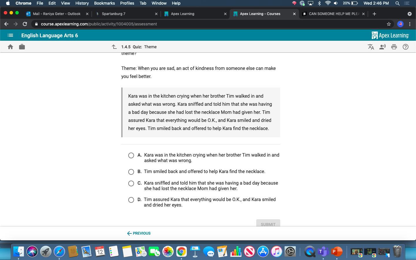This screenshot has height=260, width=416.
Task: Open the hamburger course menu icon
Action: click(x=10, y=35)
